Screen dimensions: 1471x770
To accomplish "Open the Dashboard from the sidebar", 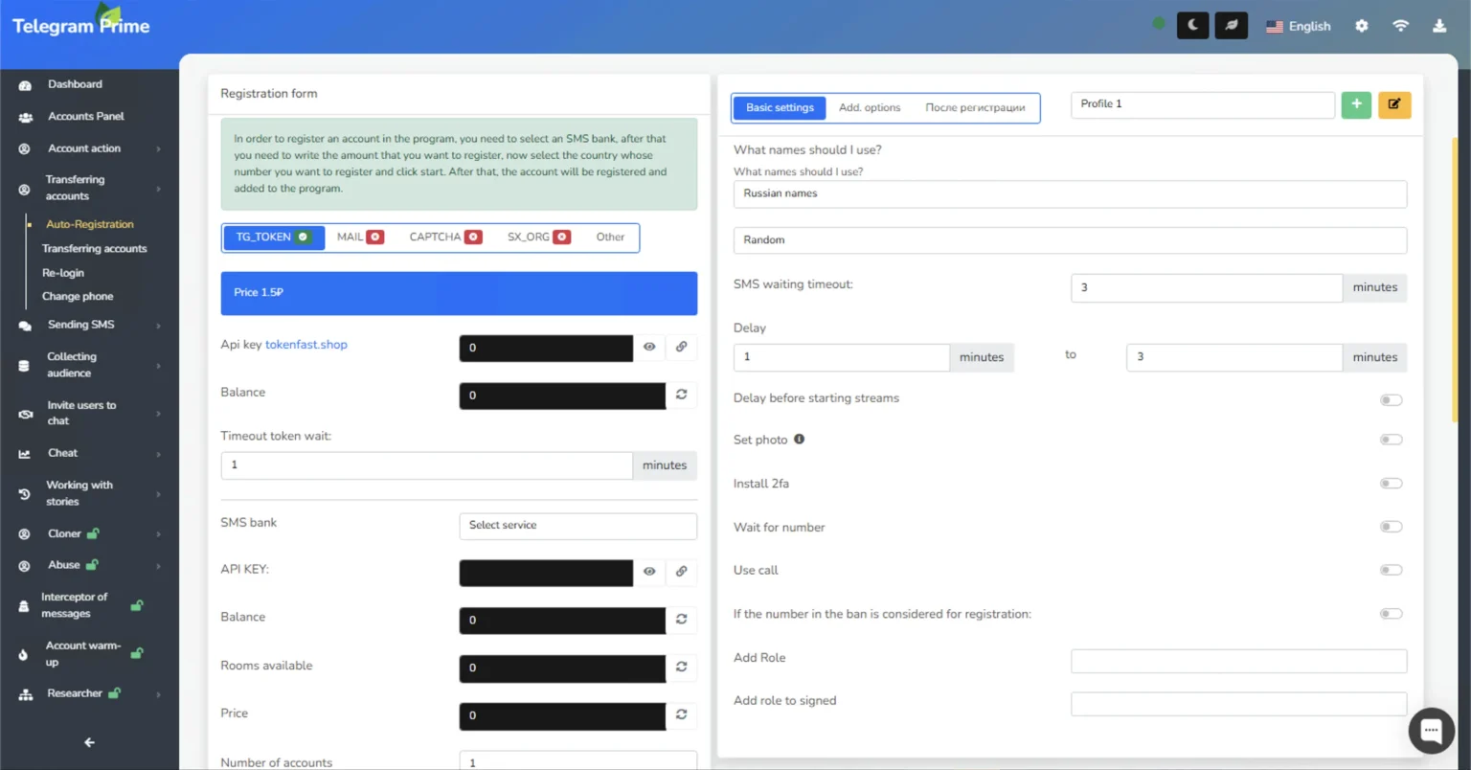I will coord(75,84).
